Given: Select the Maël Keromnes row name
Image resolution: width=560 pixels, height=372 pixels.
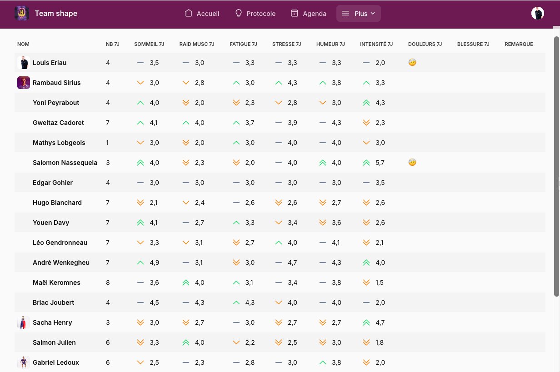Looking at the screenshot, I should click(56, 283).
